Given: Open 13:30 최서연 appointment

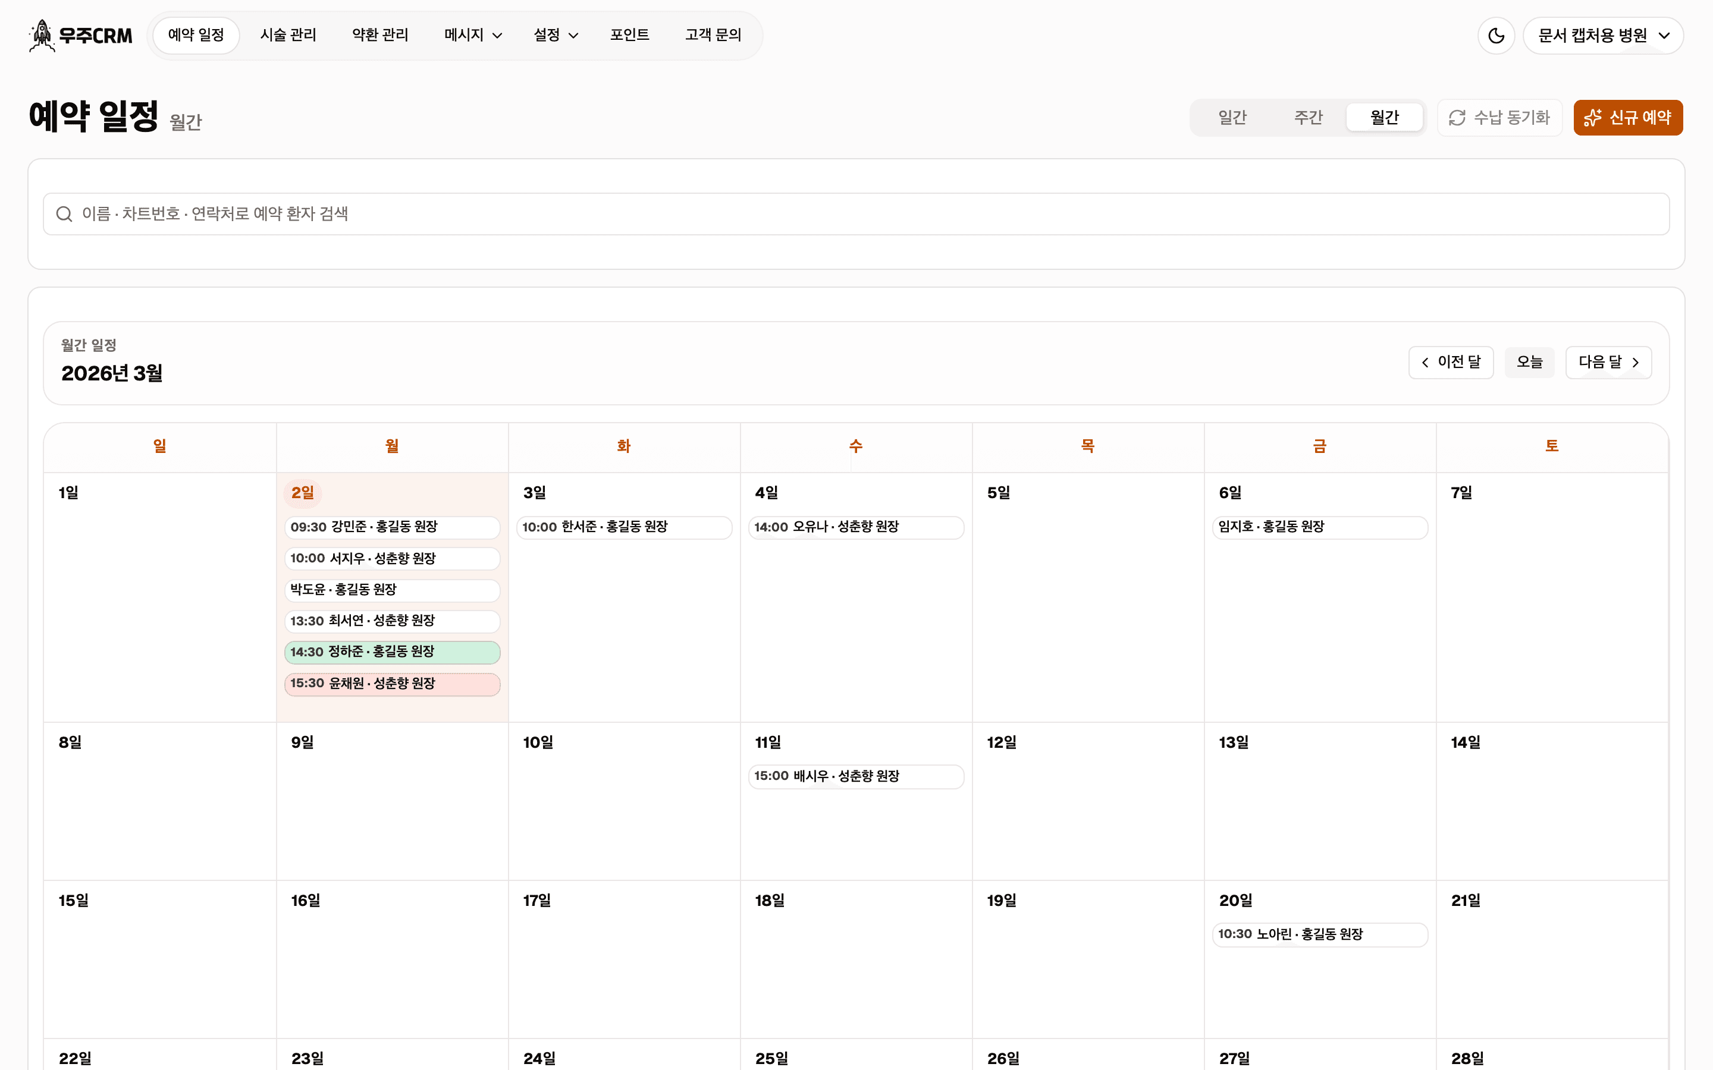Looking at the screenshot, I should click(392, 621).
